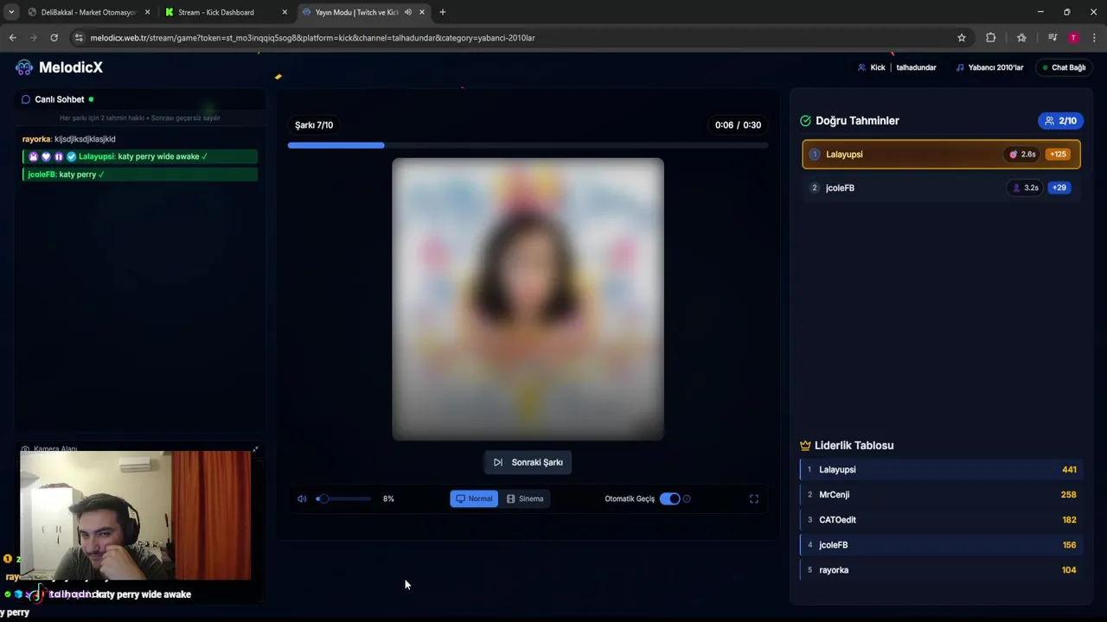Mute audio on the Yayın Modu tab
1107x622 pixels.
407,12
